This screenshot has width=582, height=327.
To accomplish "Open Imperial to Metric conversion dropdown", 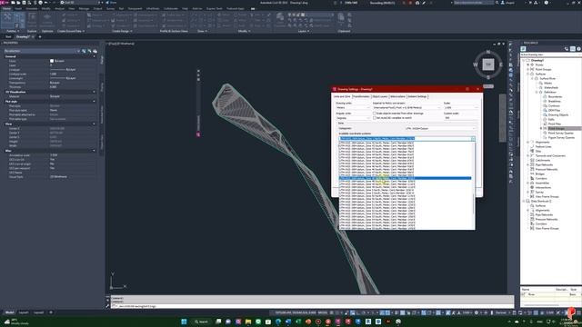I will [406, 107].
